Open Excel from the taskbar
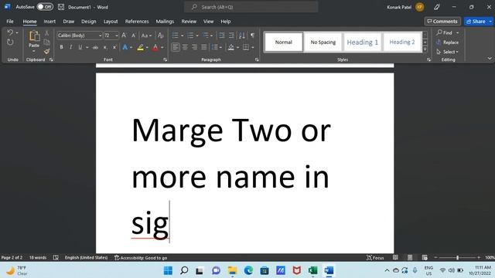This screenshot has height=278, width=495. tap(312, 270)
